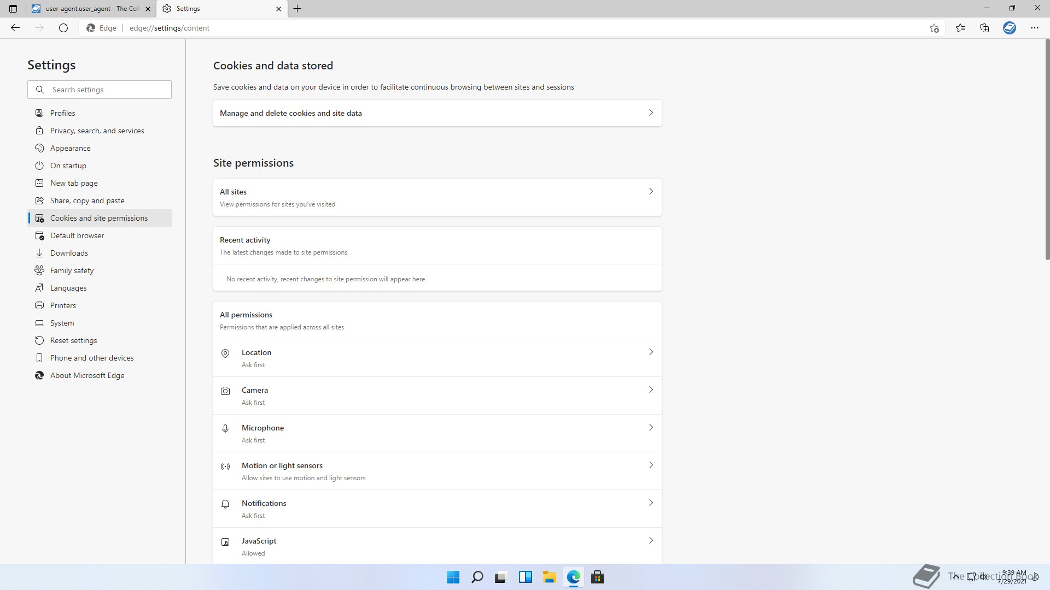Add this page to favorites icon
The image size is (1050, 590).
(934, 28)
